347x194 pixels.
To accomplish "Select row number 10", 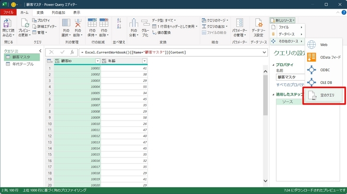I will 50,124.
